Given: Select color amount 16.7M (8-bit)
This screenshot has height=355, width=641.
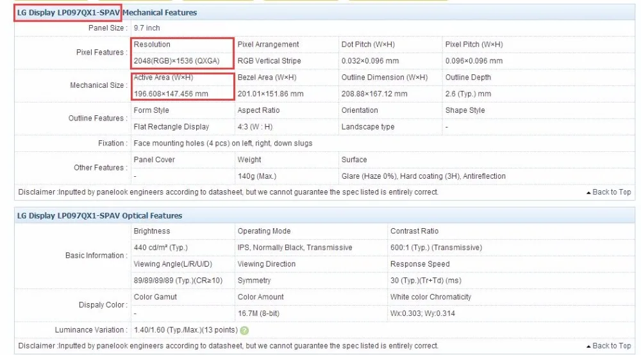Looking at the screenshot, I should click(258, 313).
